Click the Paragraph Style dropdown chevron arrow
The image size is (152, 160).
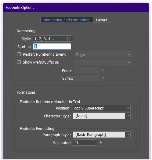128,135
